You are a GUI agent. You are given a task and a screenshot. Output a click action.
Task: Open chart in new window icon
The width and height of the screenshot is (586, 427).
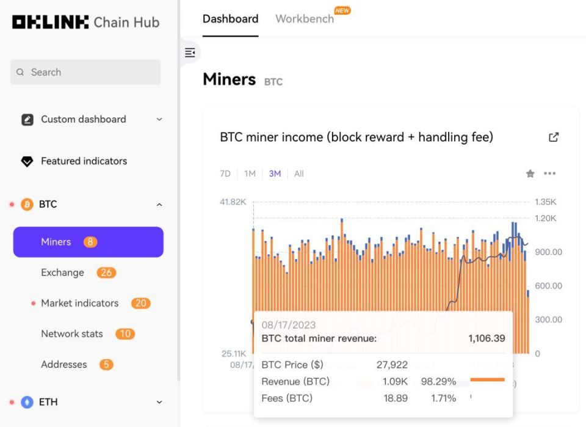point(554,137)
